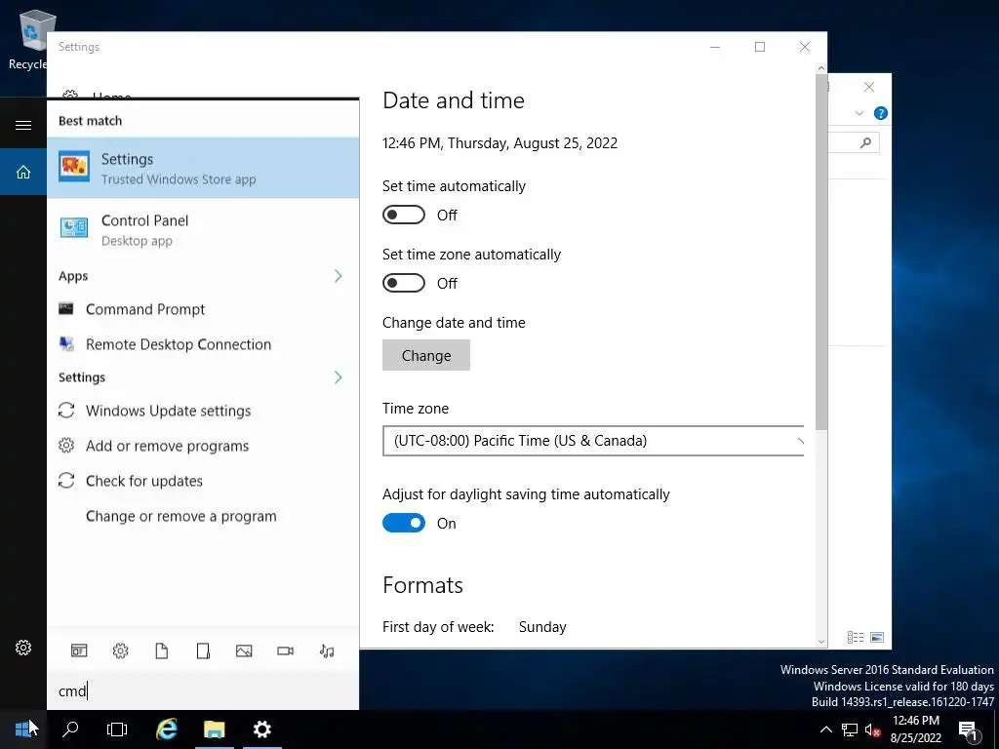The image size is (999, 749).
Task: Click help icon in background Explorer window
Action: [x=881, y=113]
